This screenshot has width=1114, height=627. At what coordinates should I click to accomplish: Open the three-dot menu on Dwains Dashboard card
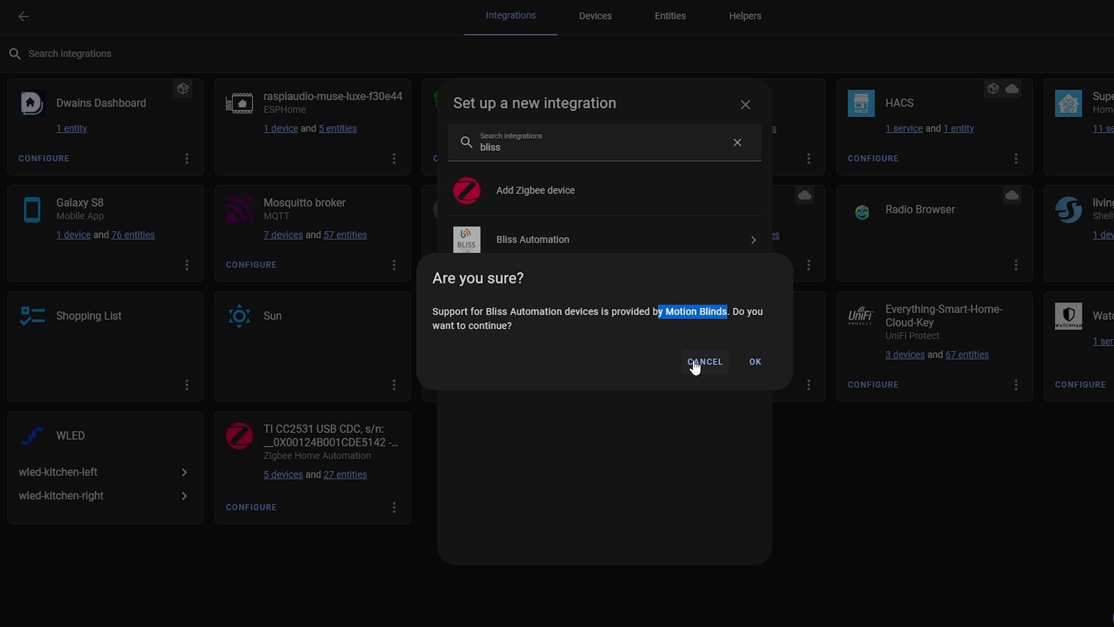187,159
